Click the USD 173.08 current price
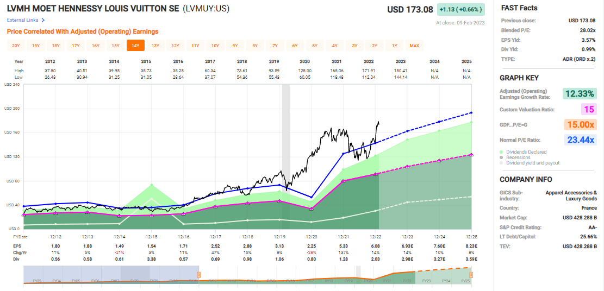The width and height of the screenshot is (604, 291). tap(410, 9)
